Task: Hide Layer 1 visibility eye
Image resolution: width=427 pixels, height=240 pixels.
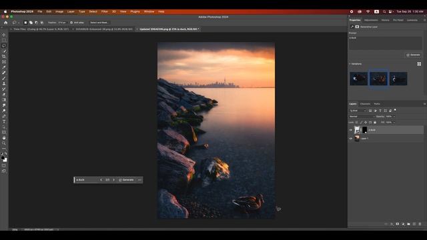Action: 351,139
